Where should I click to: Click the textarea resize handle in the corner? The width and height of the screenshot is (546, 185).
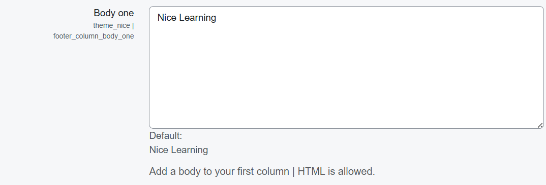[x=540, y=125]
